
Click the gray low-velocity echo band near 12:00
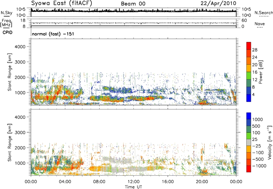coord(138,169)
